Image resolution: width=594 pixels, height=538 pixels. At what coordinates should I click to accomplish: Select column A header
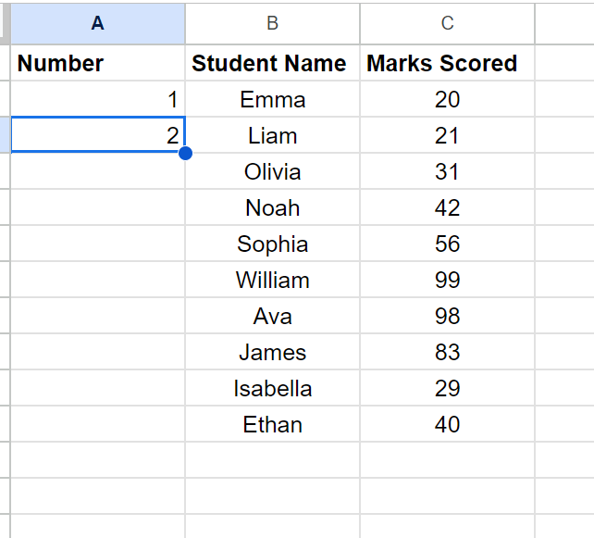click(97, 23)
